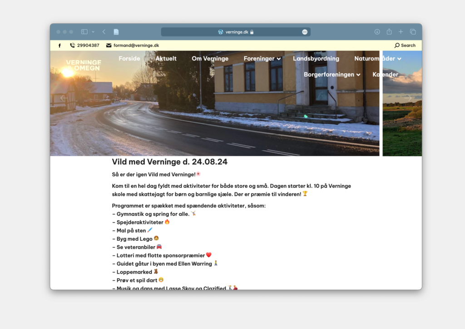The height and width of the screenshot is (329, 465).
Task: Go to the Forside menu item
Action: tap(129, 59)
